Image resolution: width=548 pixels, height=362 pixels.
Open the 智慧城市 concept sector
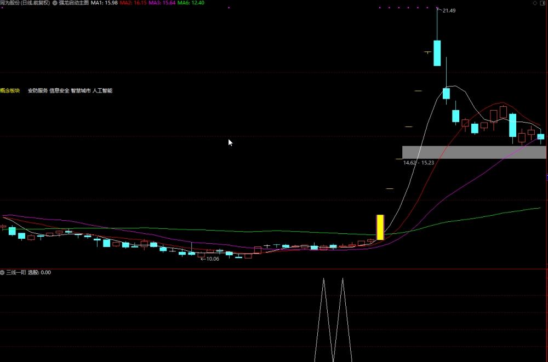81,90
